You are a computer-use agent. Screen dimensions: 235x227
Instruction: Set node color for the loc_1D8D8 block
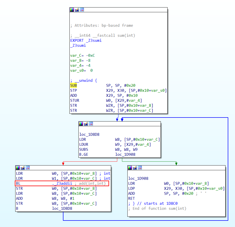click(x=81, y=124)
